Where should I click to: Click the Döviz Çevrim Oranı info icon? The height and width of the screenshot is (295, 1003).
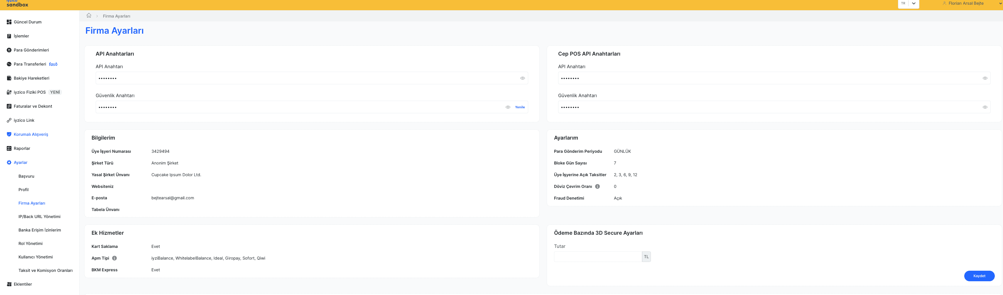pos(597,186)
